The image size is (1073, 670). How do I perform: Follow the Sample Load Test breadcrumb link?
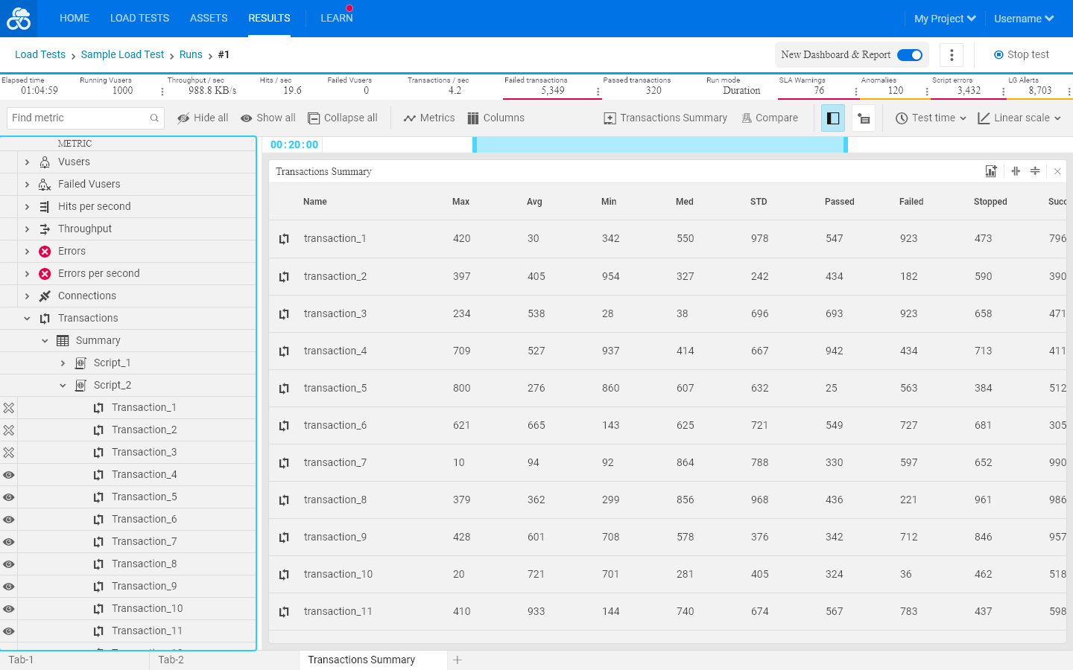pos(122,55)
